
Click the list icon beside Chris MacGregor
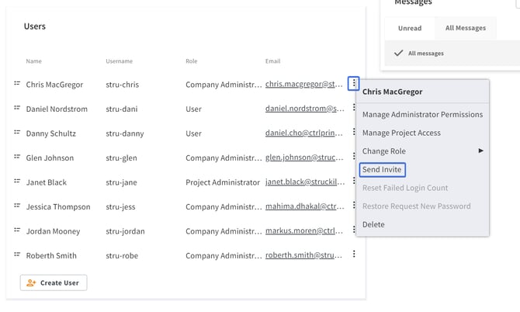(16, 84)
